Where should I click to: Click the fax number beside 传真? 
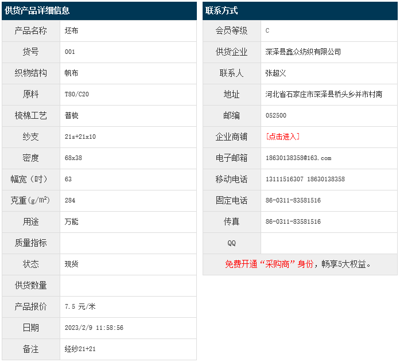pos(293,221)
